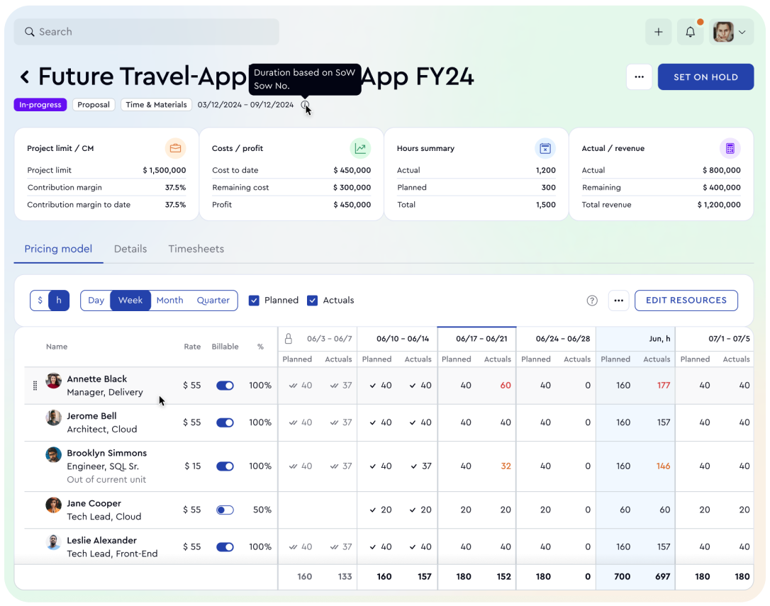Click Annette Black's 177 June actuals
This screenshot has height=606, width=770.
click(664, 386)
